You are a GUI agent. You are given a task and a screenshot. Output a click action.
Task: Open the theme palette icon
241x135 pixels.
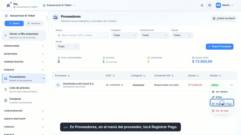click(x=210, y=5)
